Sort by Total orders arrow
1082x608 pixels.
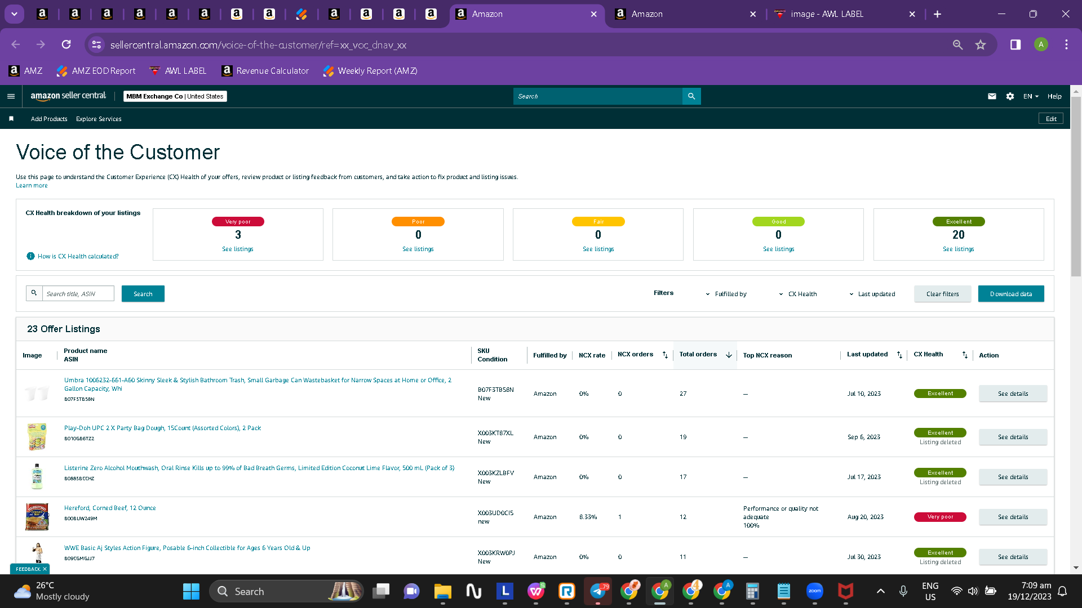(x=729, y=355)
